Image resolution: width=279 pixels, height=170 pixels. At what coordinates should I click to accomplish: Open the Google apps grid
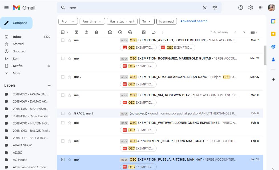click(260, 8)
